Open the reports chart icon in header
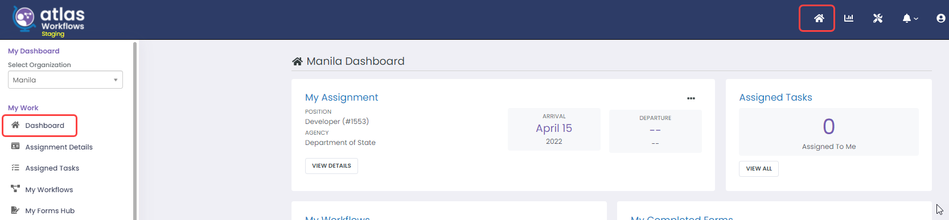Image resolution: width=949 pixels, height=220 pixels. (x=848, y=18)
